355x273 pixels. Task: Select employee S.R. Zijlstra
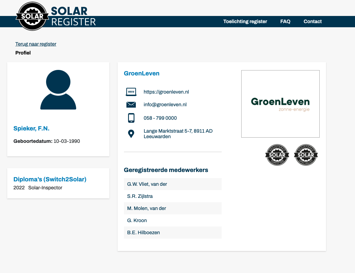point(173,196)
